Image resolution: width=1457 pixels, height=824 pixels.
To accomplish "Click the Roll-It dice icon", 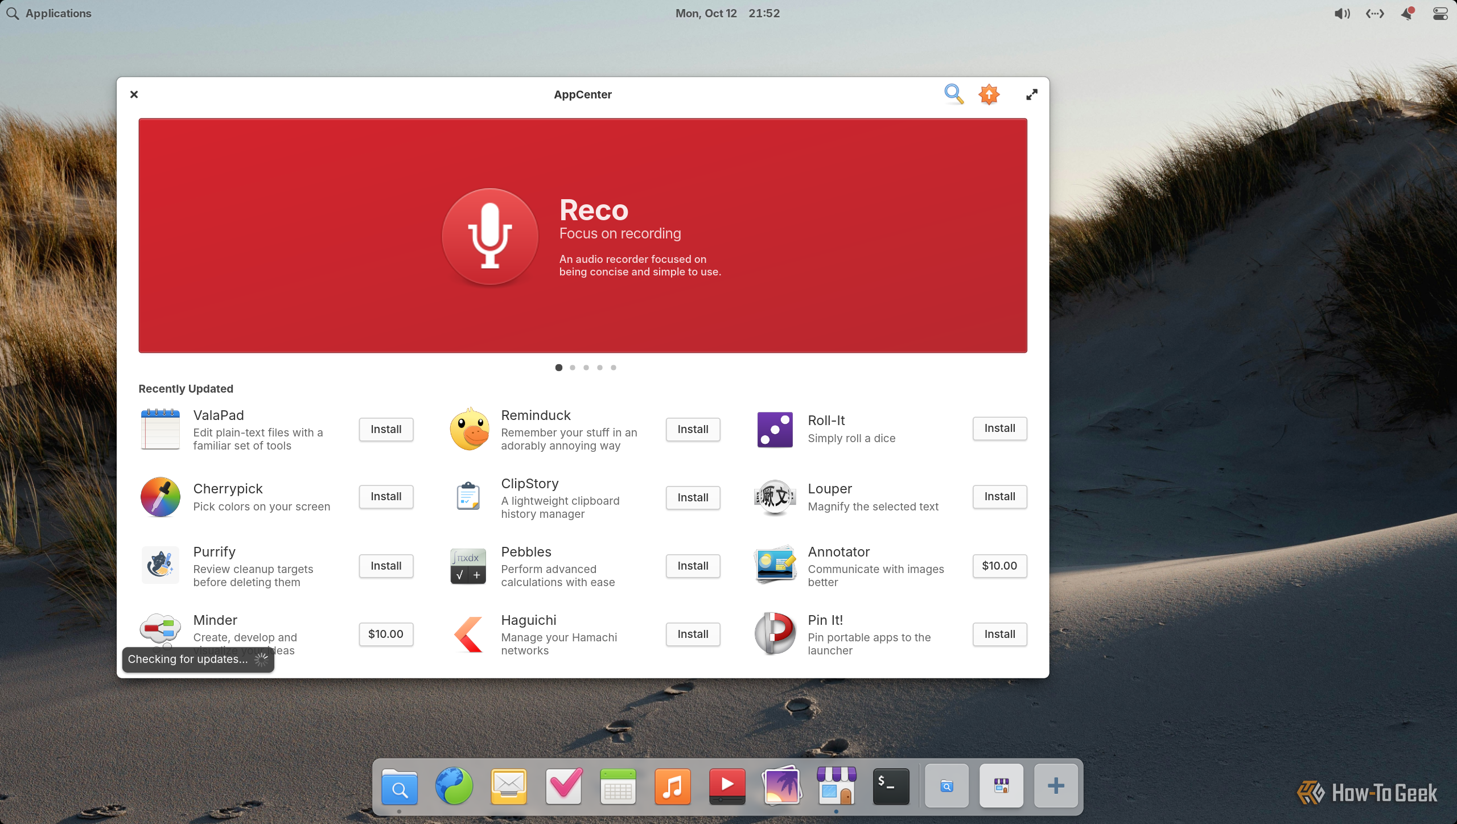I will [775, 429].
